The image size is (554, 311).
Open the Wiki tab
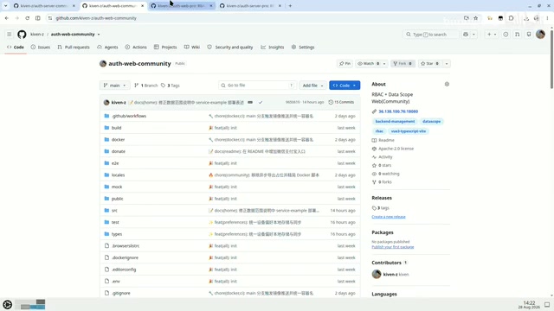192,47
